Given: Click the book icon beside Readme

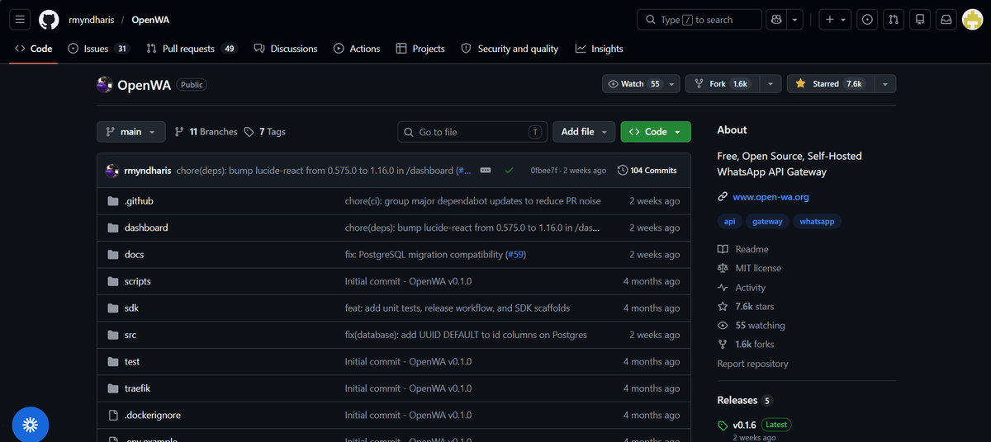Looking at the screenshot, I should pyautogui.click(x=723, y=249).
